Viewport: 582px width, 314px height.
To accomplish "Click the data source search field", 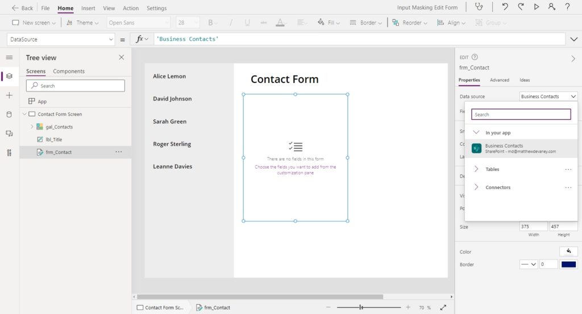I will (521, 115).
